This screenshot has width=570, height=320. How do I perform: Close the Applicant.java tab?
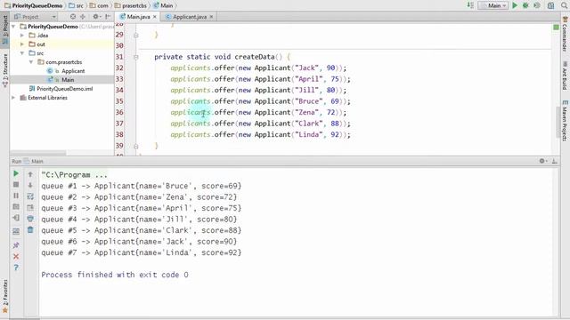(211, 17)
